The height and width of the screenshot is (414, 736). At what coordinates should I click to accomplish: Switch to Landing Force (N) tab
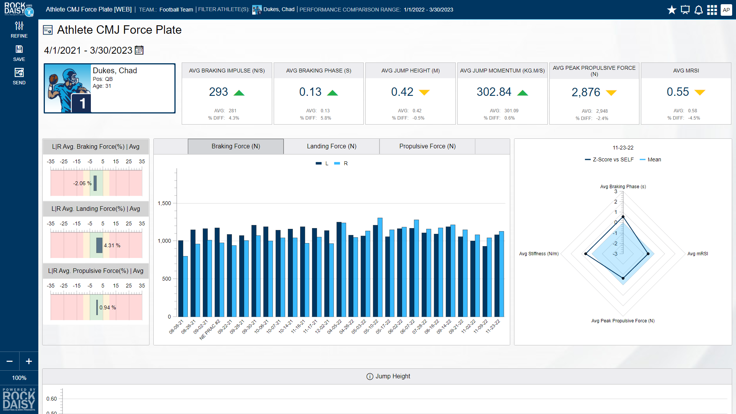tap(332, 146)
